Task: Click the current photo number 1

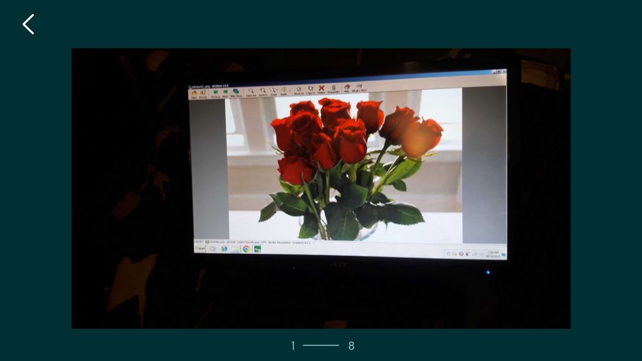Action: pyautogui.click(x=293, y=346)
